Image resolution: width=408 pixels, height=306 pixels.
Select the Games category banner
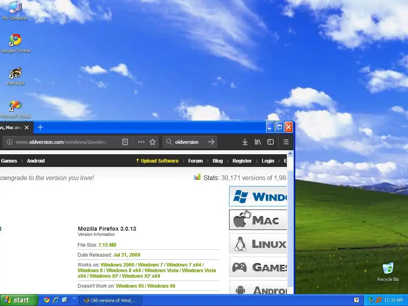point(258,267)
